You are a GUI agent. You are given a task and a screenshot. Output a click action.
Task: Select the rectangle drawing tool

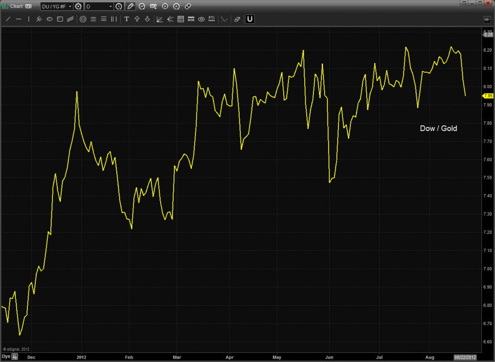(x=60, y=19)
